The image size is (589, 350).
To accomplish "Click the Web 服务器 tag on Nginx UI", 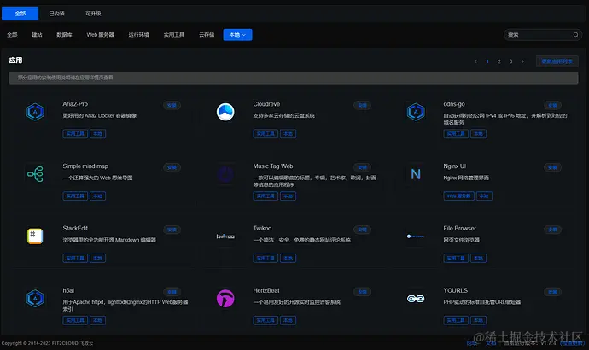I will click(x=458, y=196).
